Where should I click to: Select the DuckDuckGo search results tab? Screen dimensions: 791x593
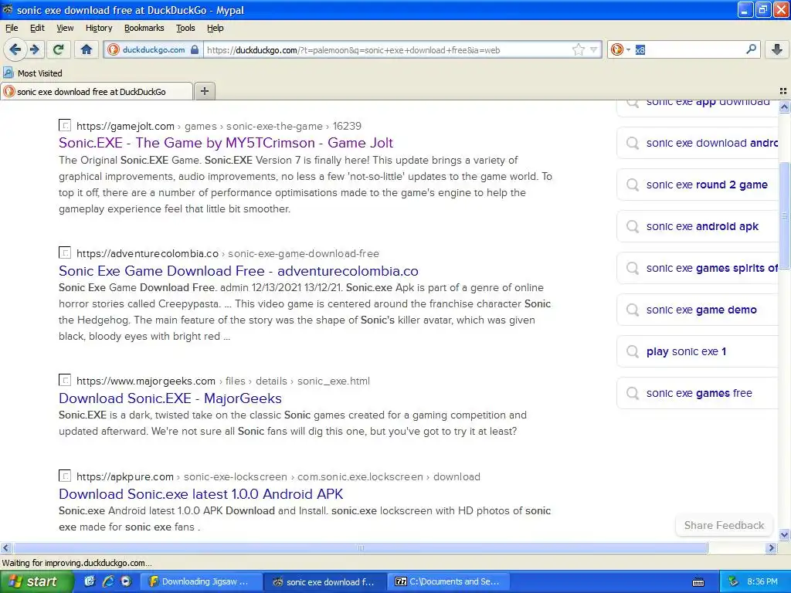click(x=97, y=92)
